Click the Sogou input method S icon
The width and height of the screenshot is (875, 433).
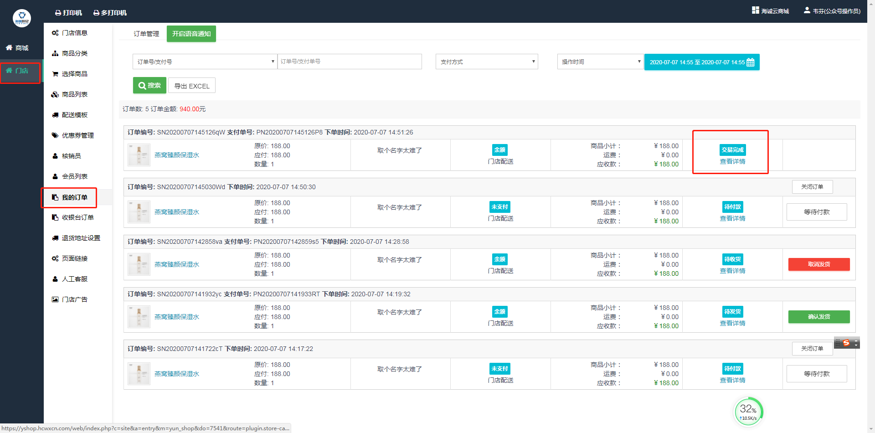846,343
